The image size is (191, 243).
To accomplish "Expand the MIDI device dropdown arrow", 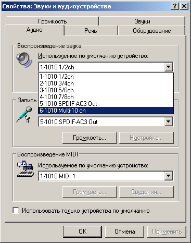I will pos(168,176).
